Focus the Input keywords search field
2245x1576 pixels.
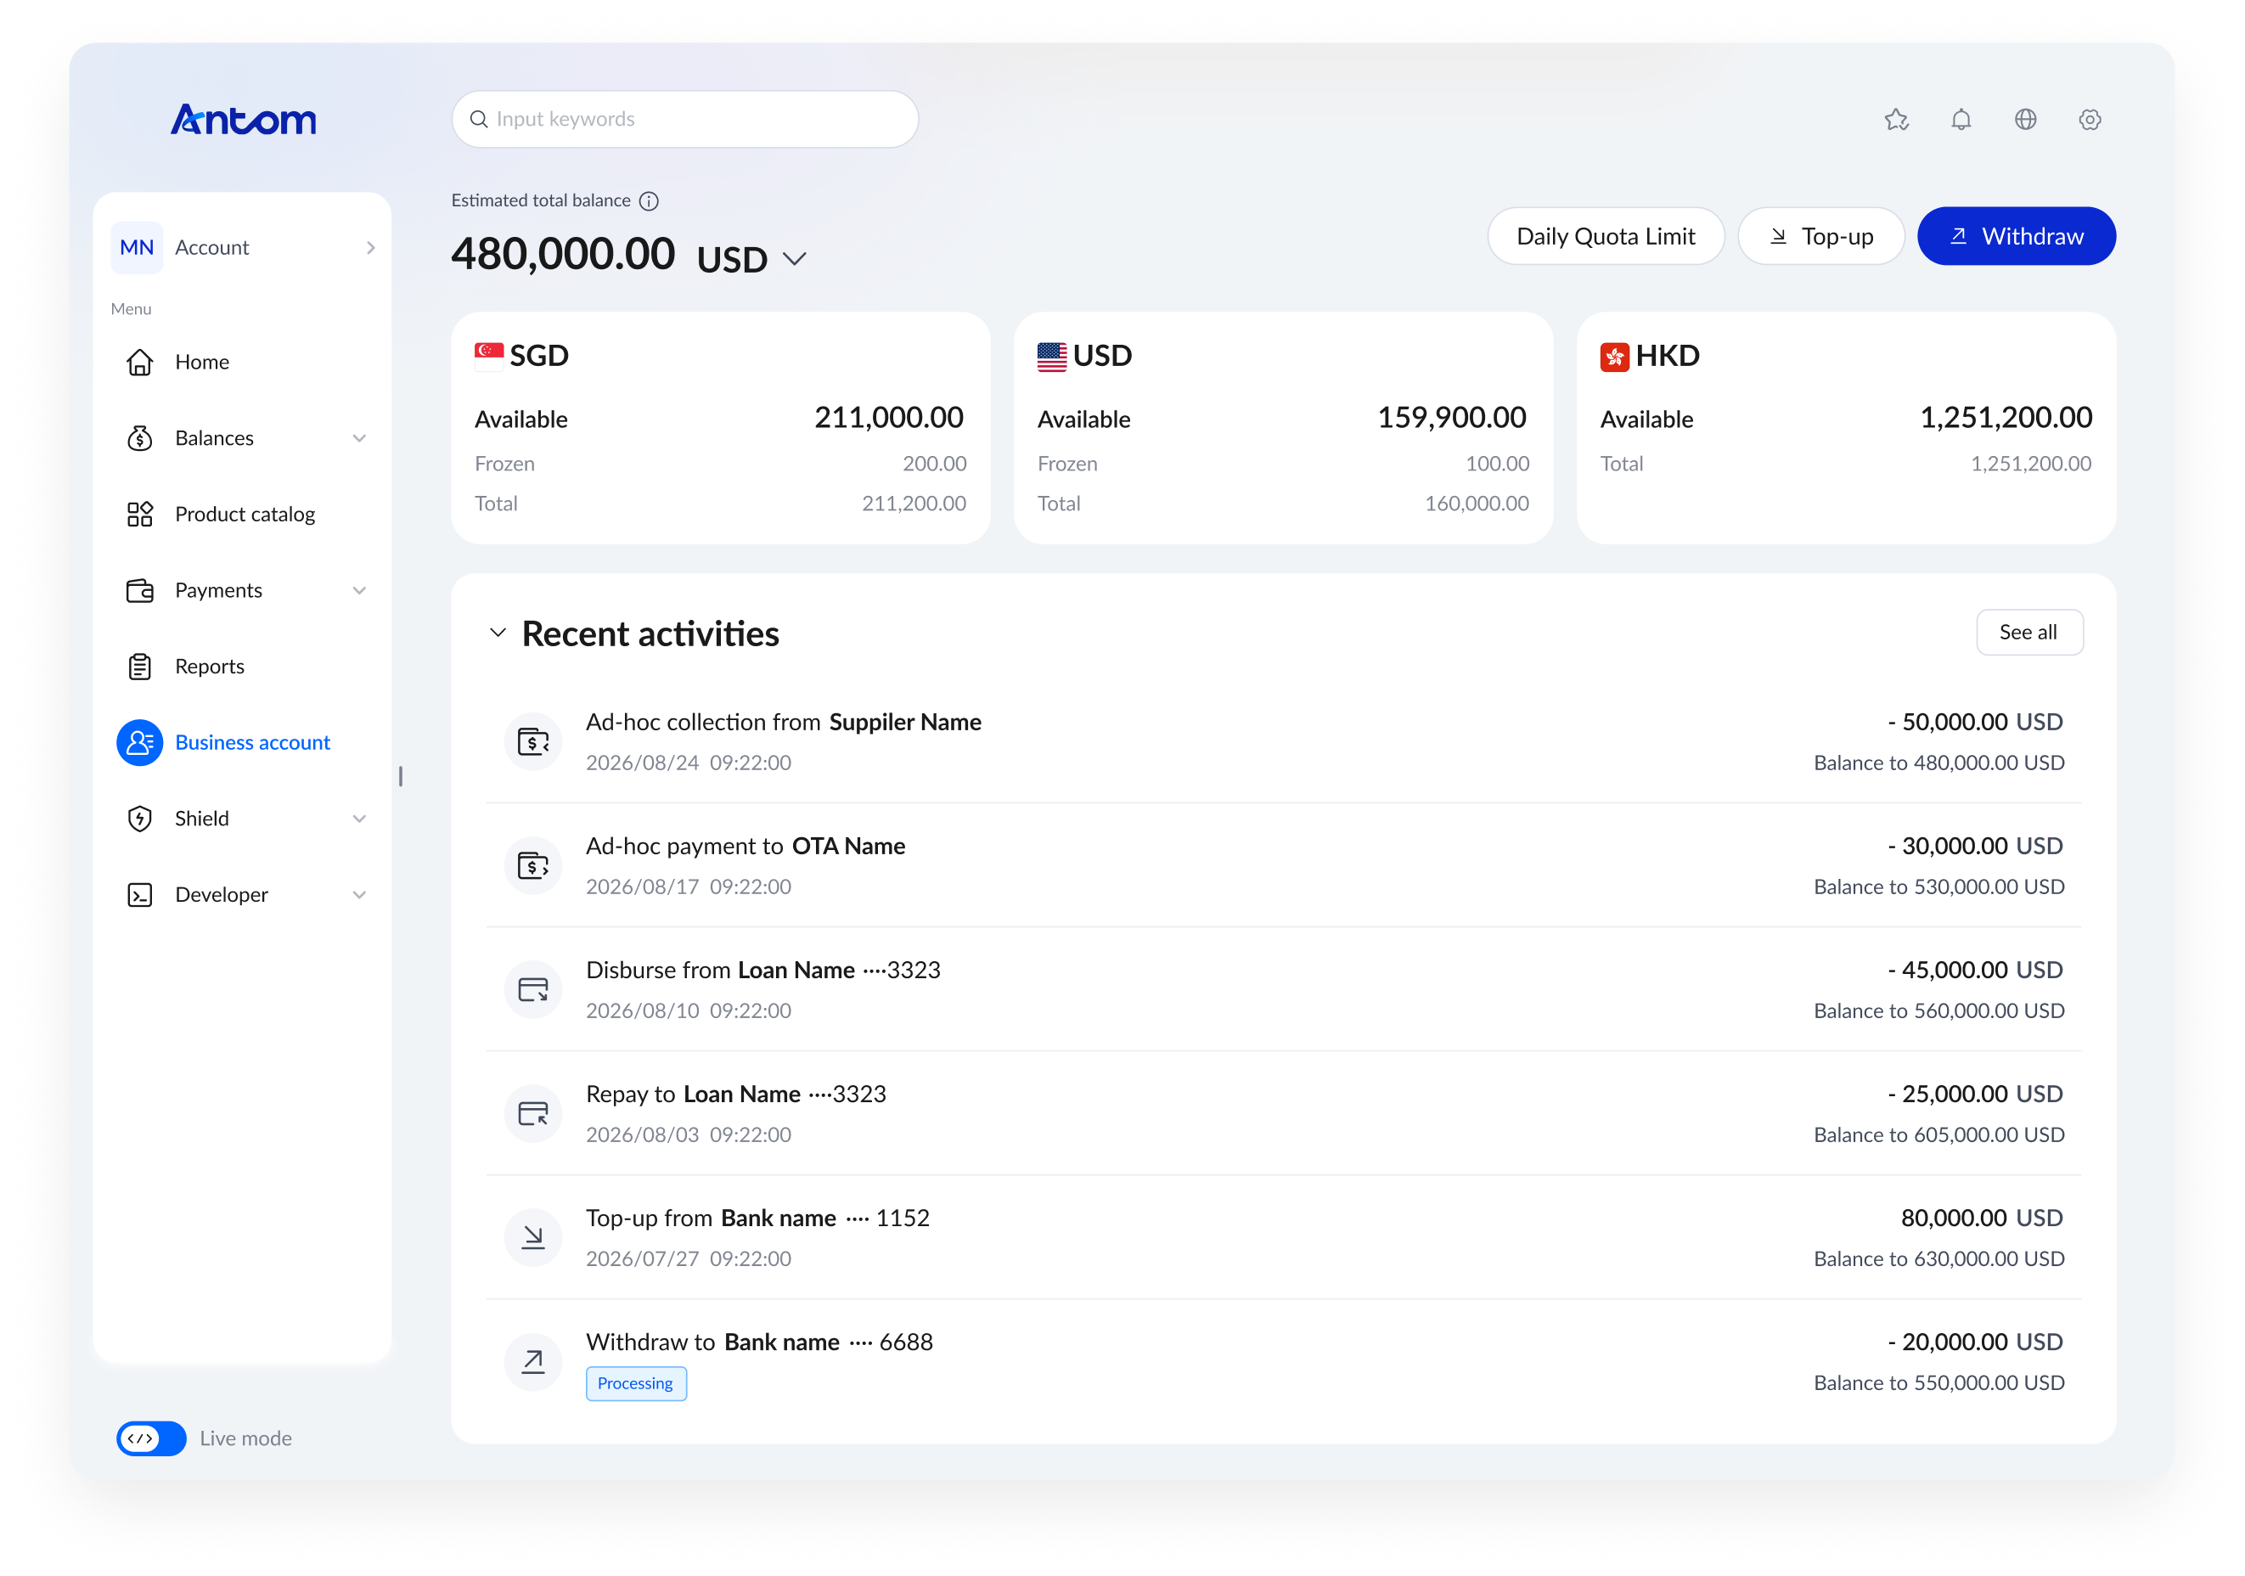[x=684, y=119]
